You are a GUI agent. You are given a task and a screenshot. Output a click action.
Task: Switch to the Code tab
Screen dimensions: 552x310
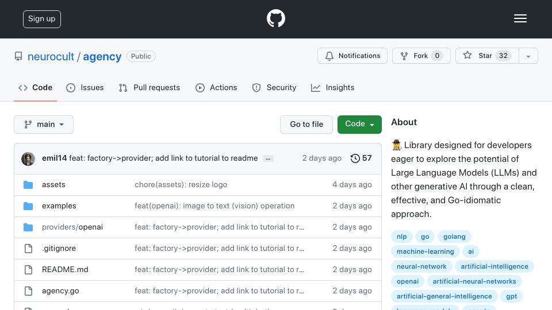coord(35,87)
